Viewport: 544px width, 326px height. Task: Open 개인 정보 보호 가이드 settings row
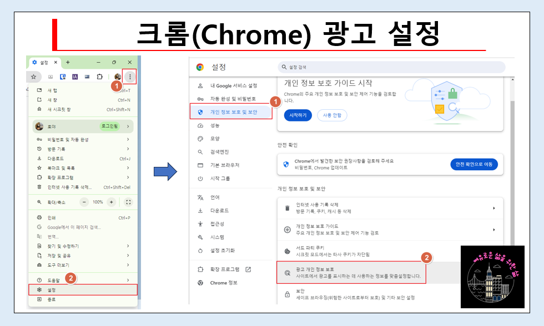[390, 230]
